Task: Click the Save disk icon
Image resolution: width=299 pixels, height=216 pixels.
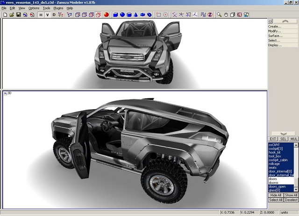Action: [x=18, y=14]
